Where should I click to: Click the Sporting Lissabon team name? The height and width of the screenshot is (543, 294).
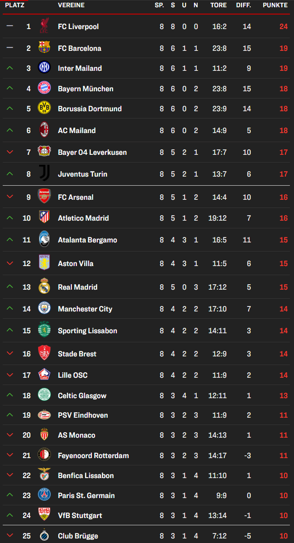click(87, 331)
